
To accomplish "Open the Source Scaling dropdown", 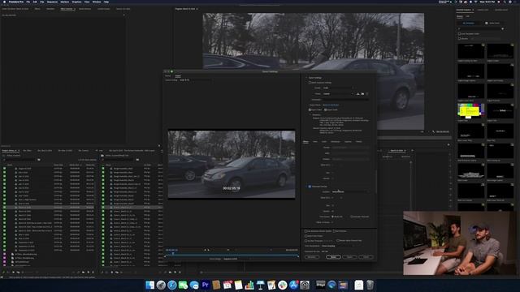I will click(x=195, y=80).
